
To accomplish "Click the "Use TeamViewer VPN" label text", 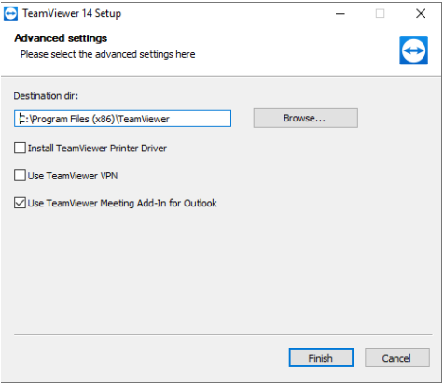I will (x=73, y=176).
